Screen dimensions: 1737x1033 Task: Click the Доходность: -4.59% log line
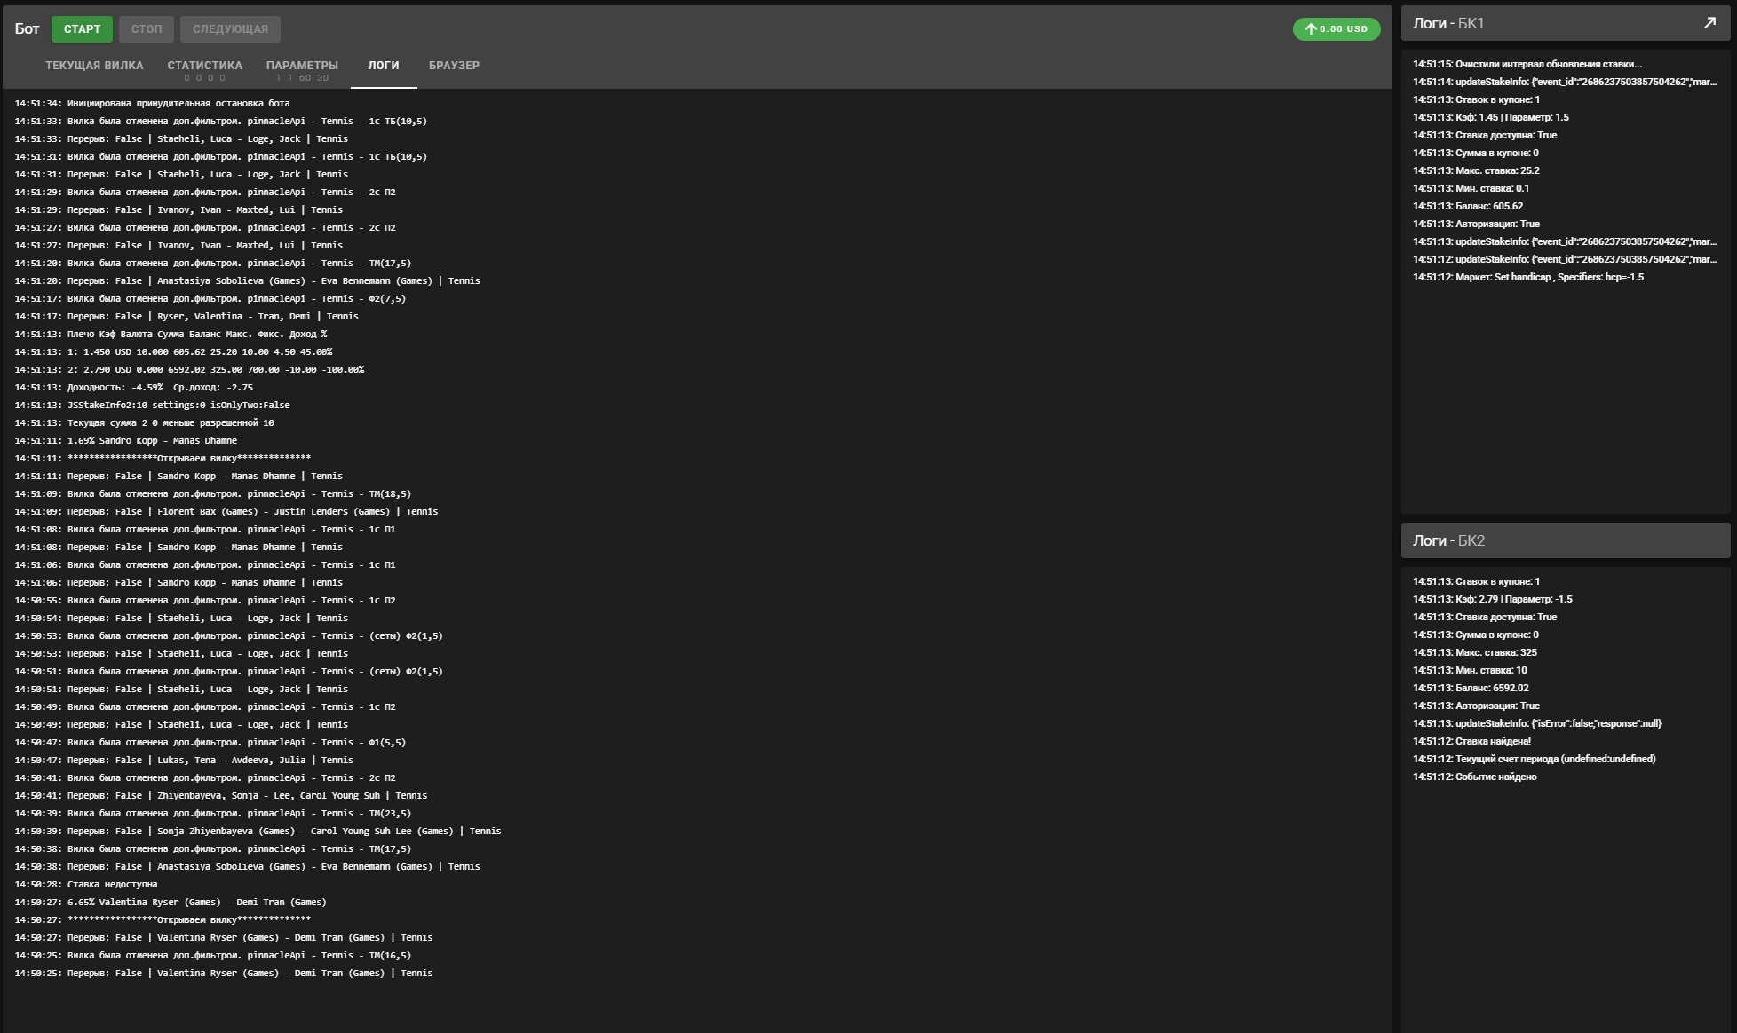[x=133, y=387]
